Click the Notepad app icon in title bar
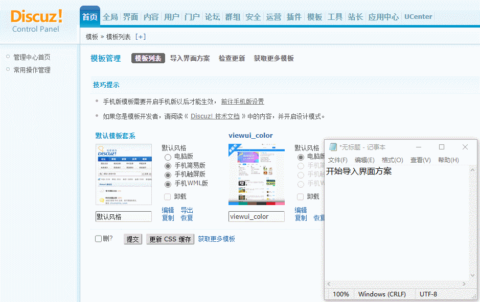 tap(333, 147)
